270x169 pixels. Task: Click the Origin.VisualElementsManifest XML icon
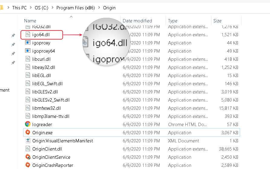click(x=28, y=141)
